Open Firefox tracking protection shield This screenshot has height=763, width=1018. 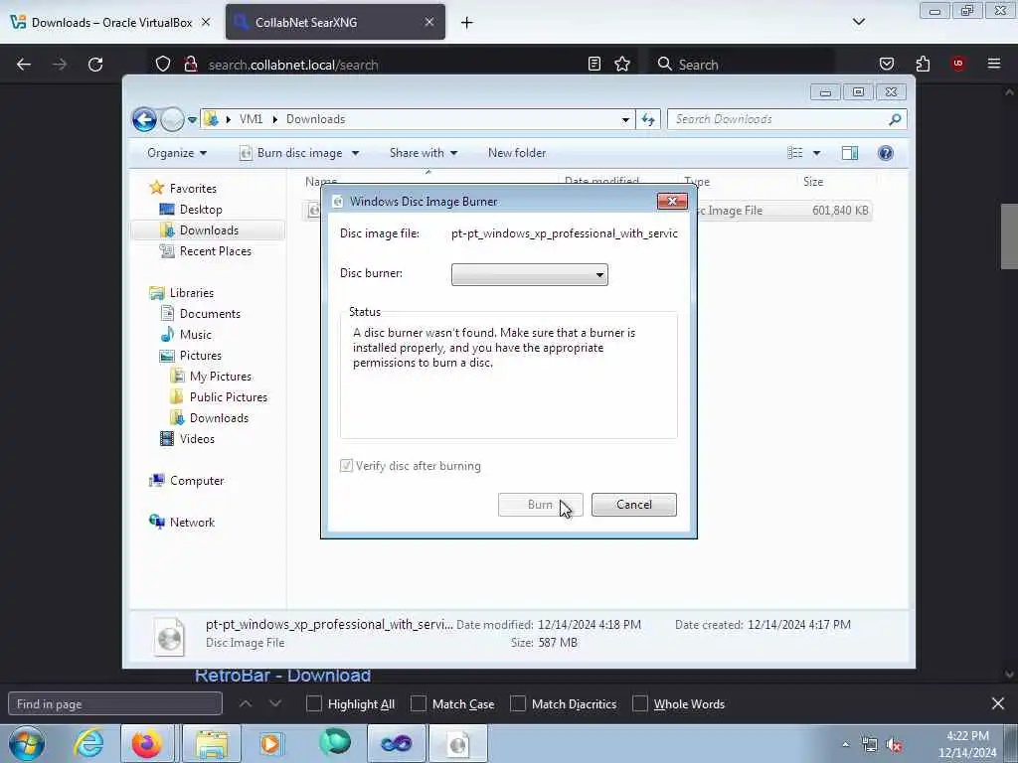point(163,65)
